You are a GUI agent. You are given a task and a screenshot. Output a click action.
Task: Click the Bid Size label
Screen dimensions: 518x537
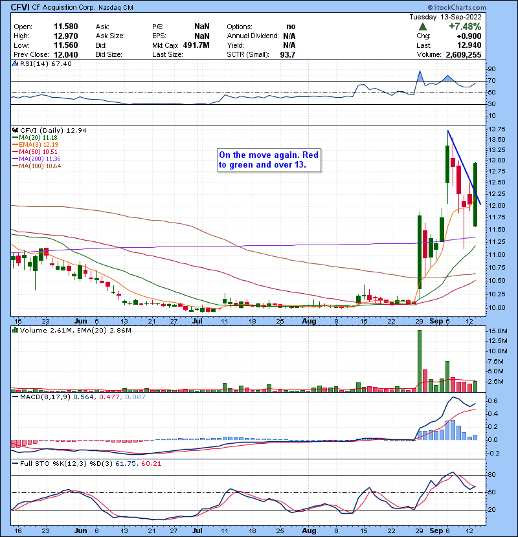pos(109,54)
